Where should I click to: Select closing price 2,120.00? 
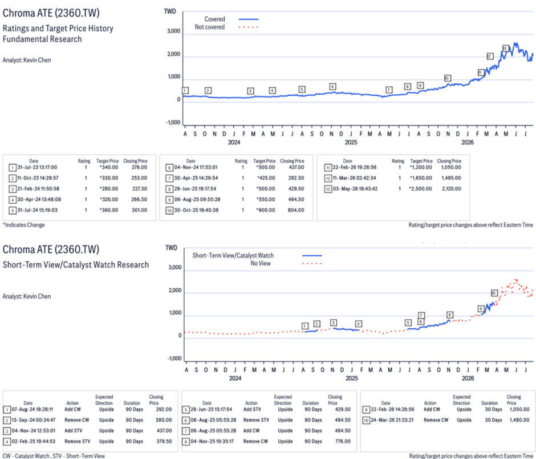(x=451, y=188)
